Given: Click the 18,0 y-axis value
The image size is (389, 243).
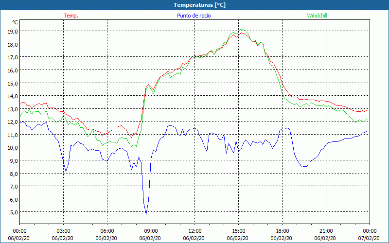Looking at the screenshot, I should coord(13,44).
